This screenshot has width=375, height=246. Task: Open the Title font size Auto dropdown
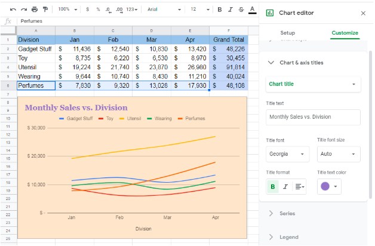tap(339, 154)
